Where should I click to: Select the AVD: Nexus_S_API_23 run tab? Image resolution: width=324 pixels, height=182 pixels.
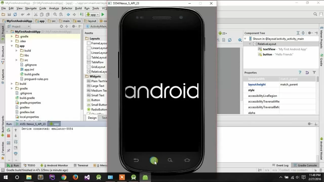(31, 124)
